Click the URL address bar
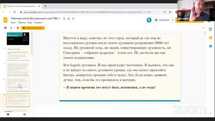This screenshot has height=121, width=215. 87,12
